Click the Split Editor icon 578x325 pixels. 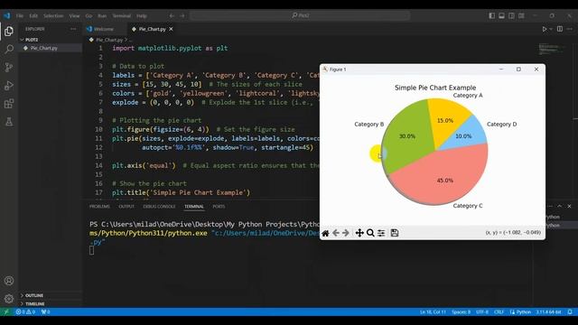click(x=560, y=29)
